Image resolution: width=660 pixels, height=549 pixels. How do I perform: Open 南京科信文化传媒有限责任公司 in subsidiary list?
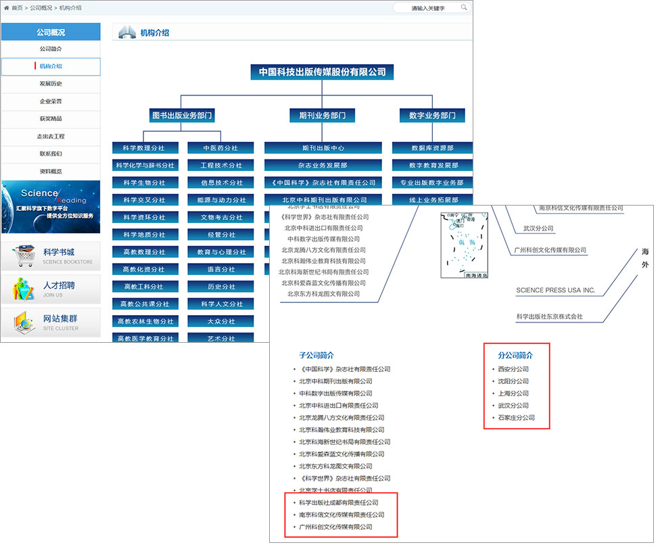click(x=341, y=515)
